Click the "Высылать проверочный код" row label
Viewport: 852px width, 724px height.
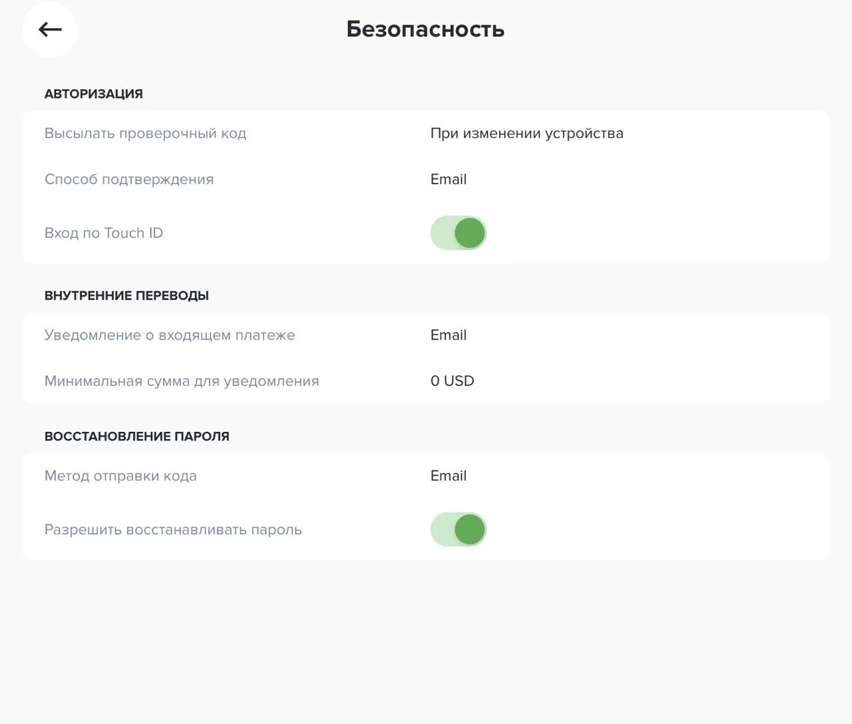coord(145,133)
